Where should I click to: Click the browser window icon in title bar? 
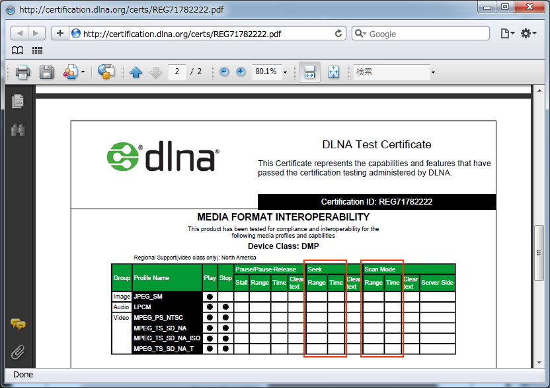(x=11, y=9)
